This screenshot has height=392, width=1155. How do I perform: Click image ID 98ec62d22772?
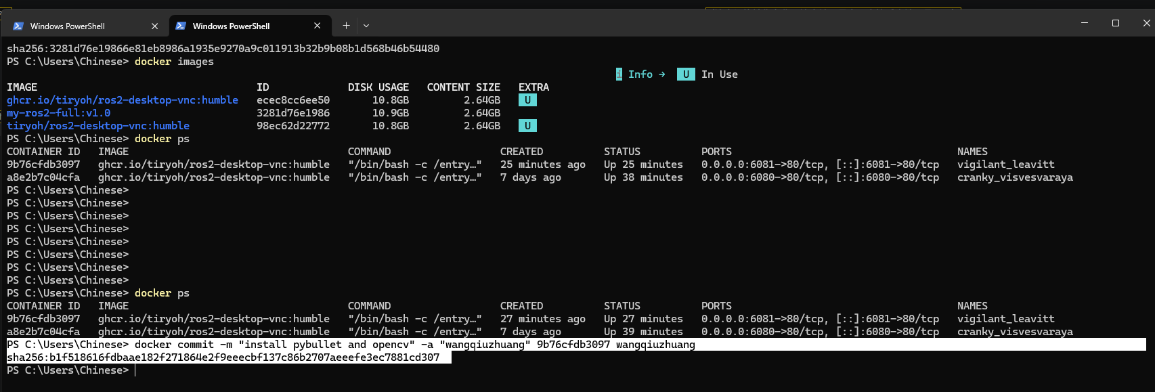click(x=293, y=126)
